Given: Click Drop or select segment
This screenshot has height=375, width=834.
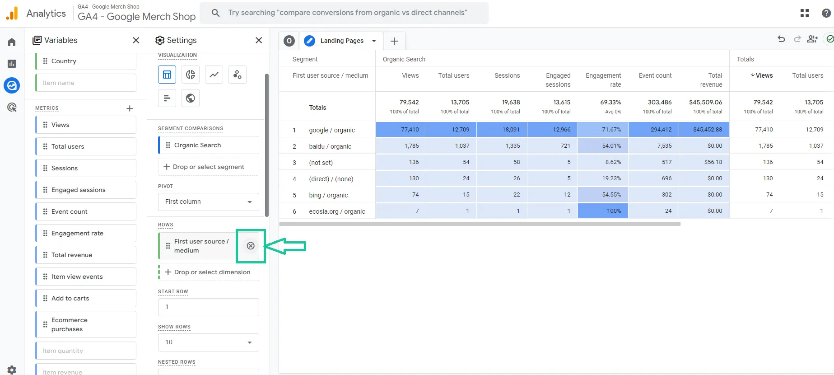Looking at the screenshot, I should [x=209, y=167].
